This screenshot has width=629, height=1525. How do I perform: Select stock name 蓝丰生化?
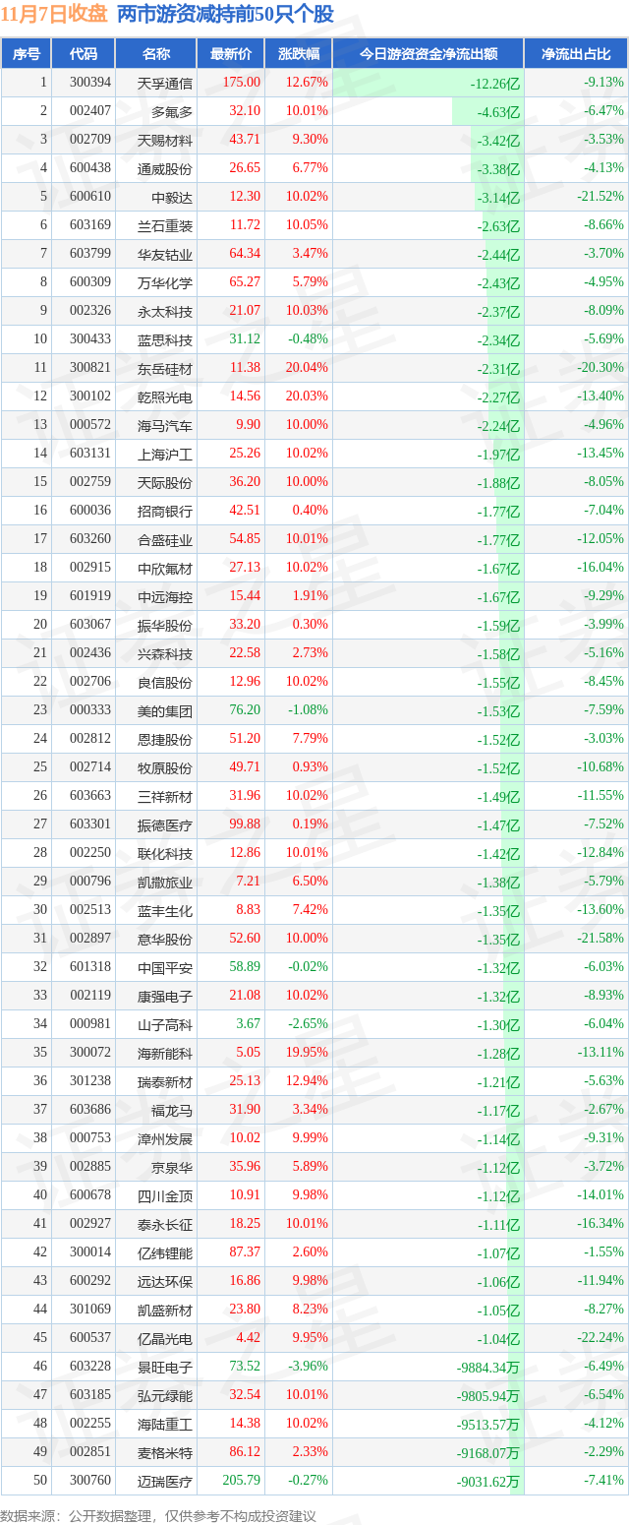[x=165, y=910]
